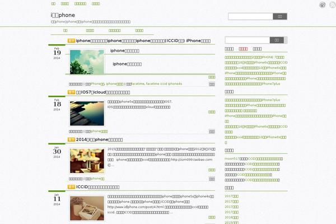This screenshot has height=224, width=336.
Task: Open the coffee cup thumbnail
Action: click(x=87, y=161)
